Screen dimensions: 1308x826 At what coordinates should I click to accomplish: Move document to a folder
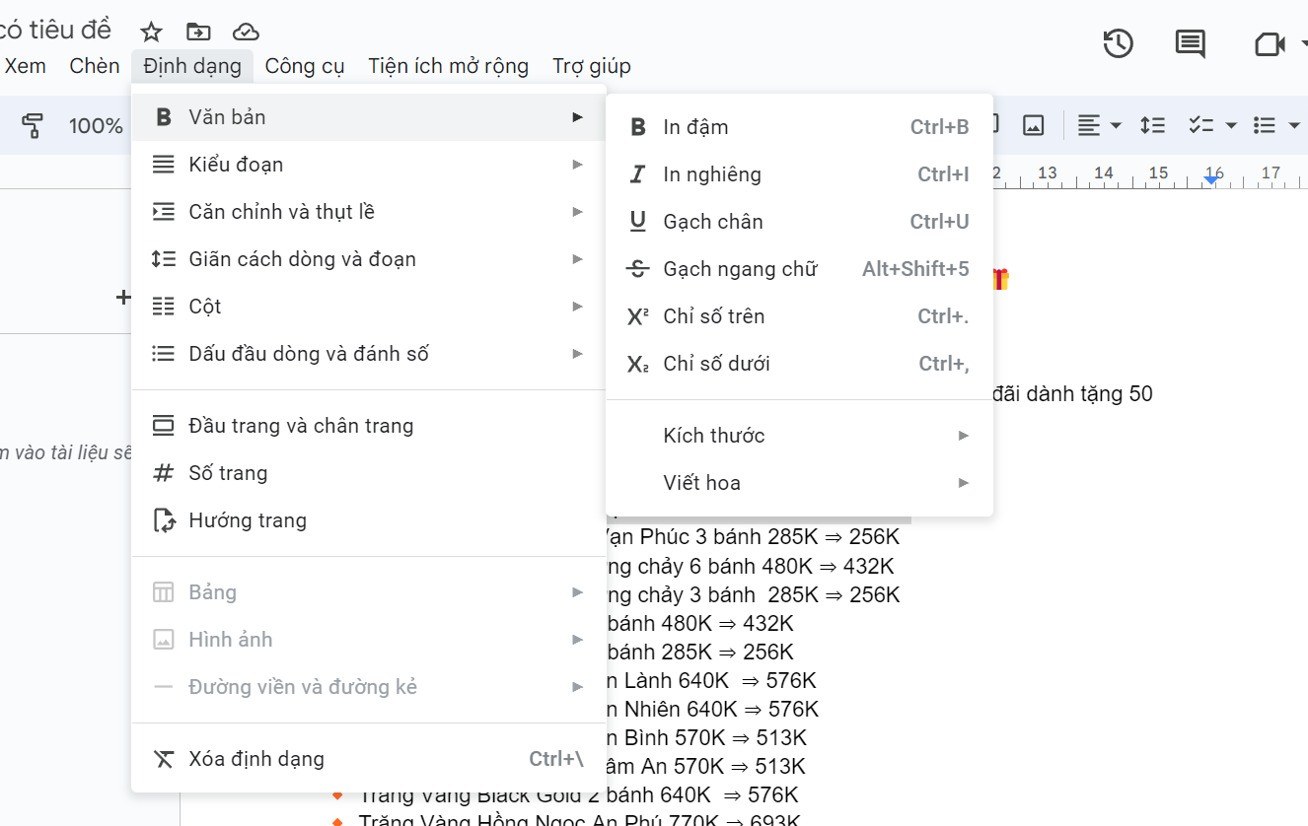[x=198, y=32]
